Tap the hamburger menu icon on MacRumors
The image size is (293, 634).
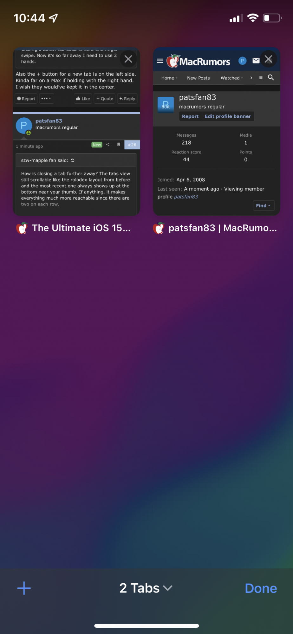click(160, 61)
